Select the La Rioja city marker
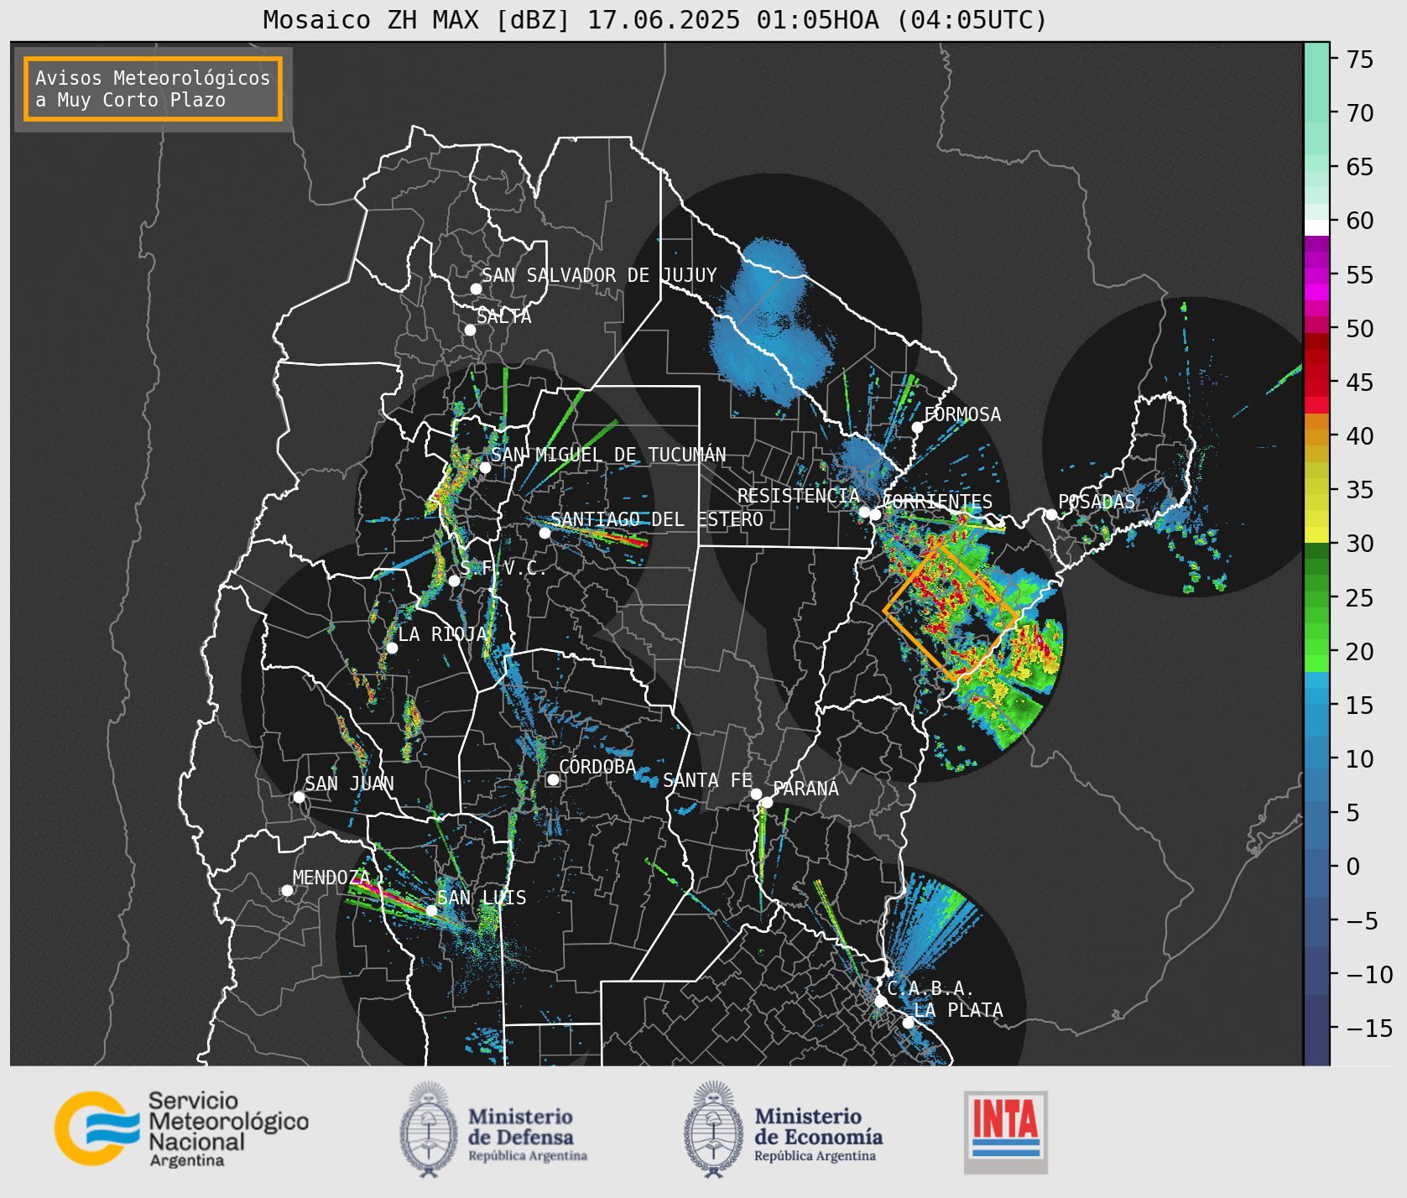1407x1198 pixels. coord(392,648)
